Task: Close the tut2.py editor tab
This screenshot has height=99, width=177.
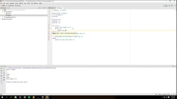Action: [x=63, y=8]
